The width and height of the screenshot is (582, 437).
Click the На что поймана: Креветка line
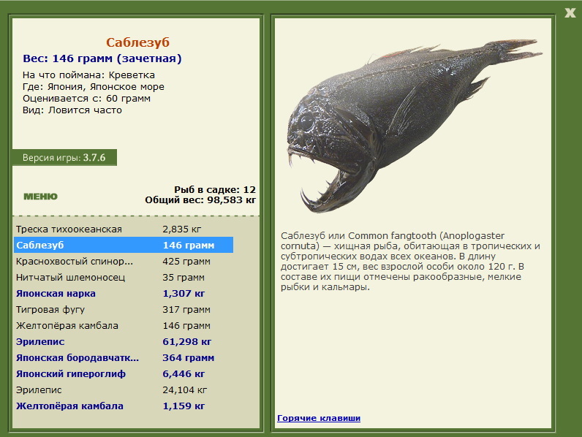pos(88,75)
